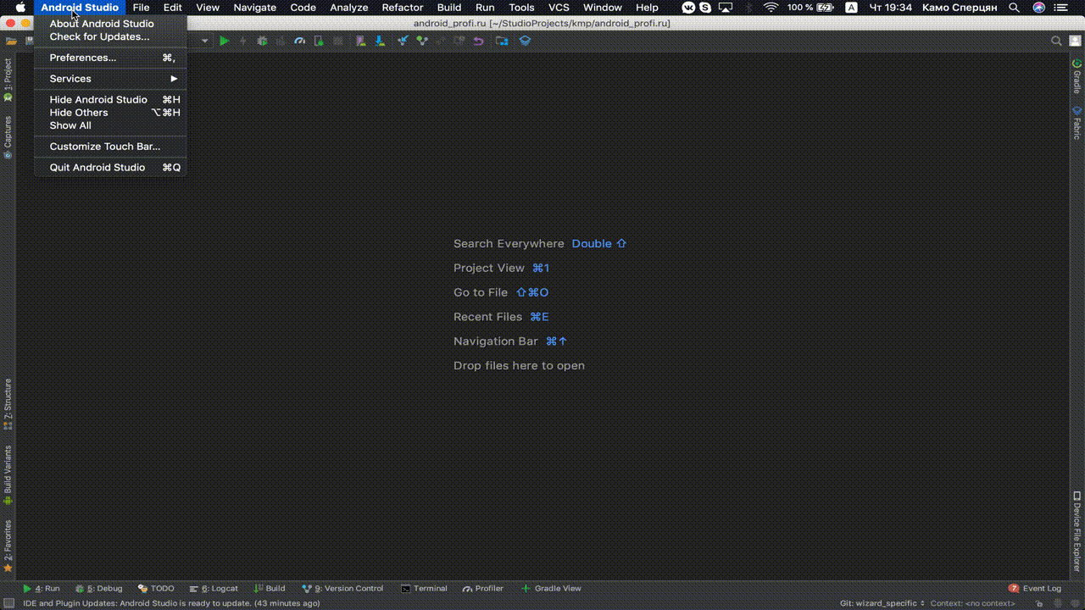Open the VCS menu
Viewport: 1085px width, 610px height.
[x=559, y=8]
